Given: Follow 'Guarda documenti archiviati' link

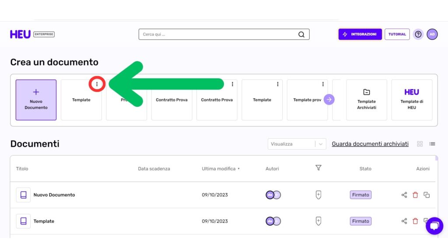Looking at the screenshot, I should point(370,144).
